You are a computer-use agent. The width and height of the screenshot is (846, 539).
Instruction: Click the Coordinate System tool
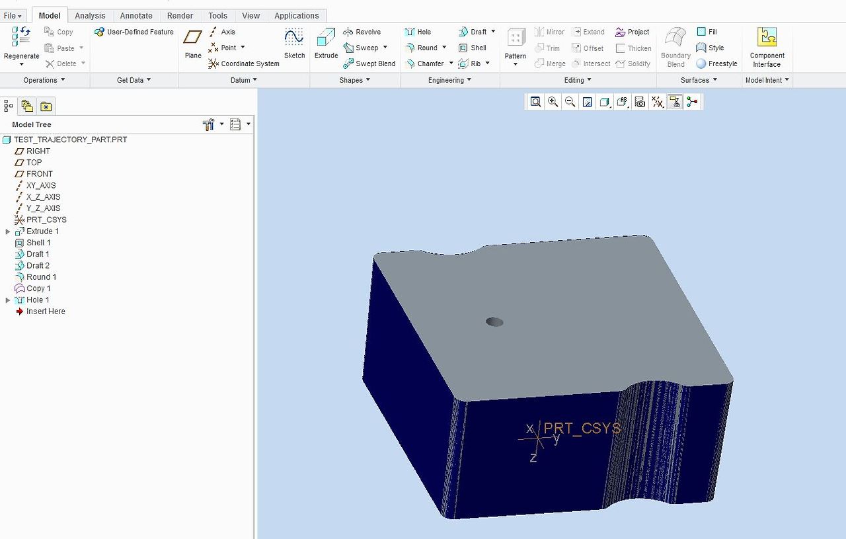point(244,63)
